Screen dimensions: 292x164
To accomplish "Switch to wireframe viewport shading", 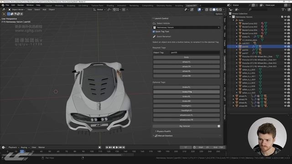I will [x=211, y=10].
